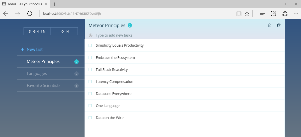Toggle the list privacy lock icon
Screen dimensions: 301x137
(270, 25)
